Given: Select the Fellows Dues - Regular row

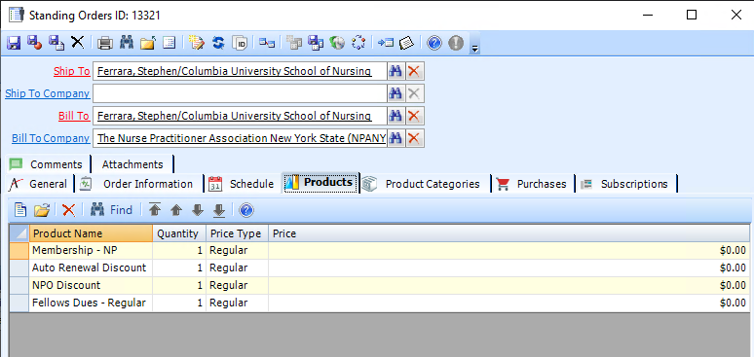Looking at the screenshot, I should pos(379,303).
